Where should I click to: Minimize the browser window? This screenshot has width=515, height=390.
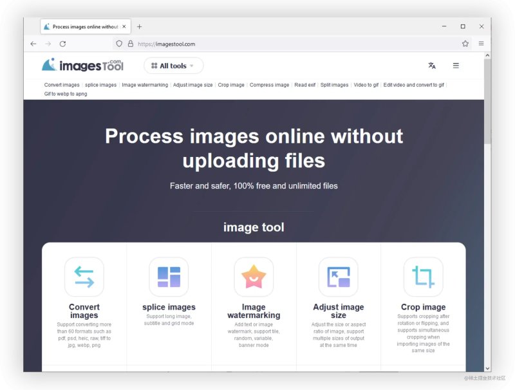[444, 26]
